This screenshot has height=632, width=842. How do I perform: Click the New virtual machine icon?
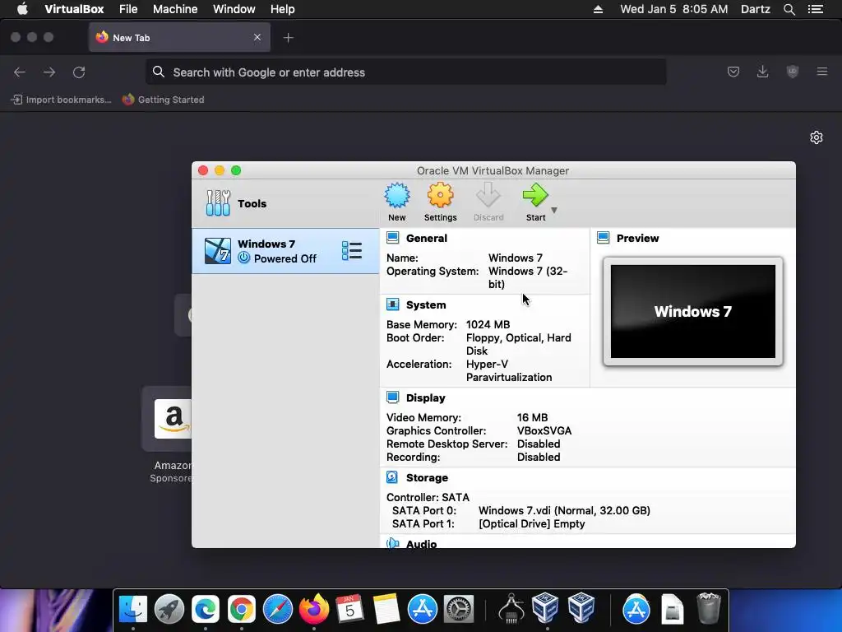click(397, 196)
